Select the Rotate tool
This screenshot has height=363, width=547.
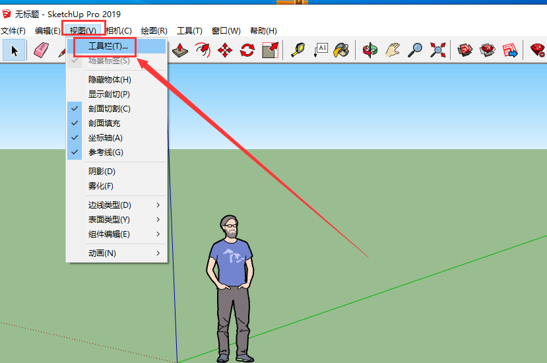247,50
